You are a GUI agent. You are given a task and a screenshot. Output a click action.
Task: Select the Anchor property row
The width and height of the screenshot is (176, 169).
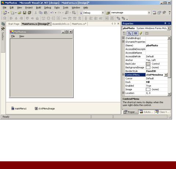click(146, 60)
